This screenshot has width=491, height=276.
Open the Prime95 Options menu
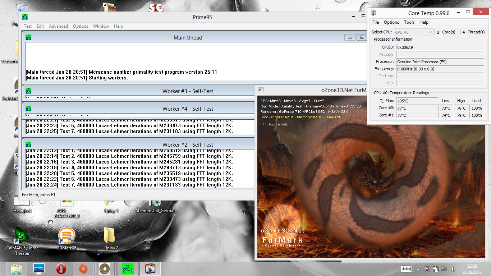pos(81,26)
